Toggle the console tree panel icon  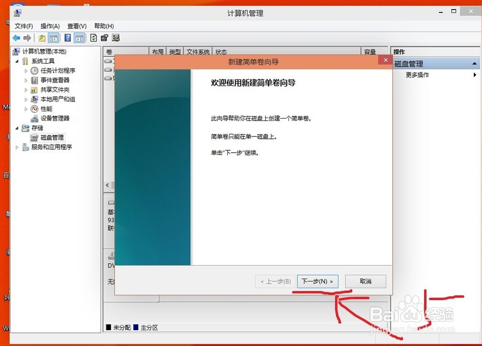[53, 38]
